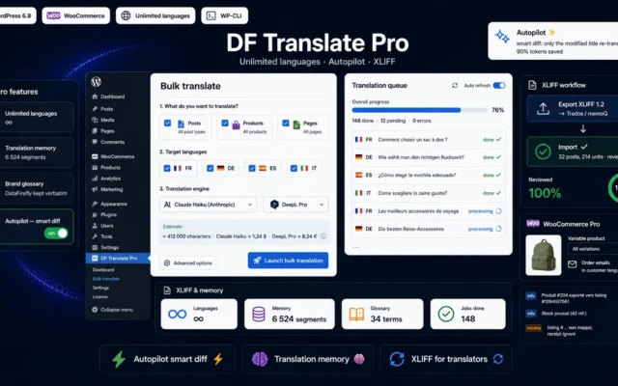
Task: Click the Glossary book icon
Action: (356, 314)
